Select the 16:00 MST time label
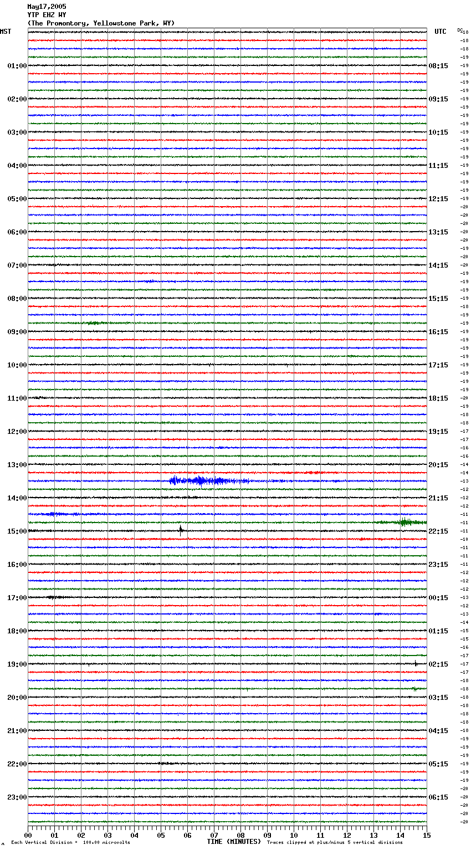Image resolution: width=471 pixels, height=850 pixels. point(17,565)
